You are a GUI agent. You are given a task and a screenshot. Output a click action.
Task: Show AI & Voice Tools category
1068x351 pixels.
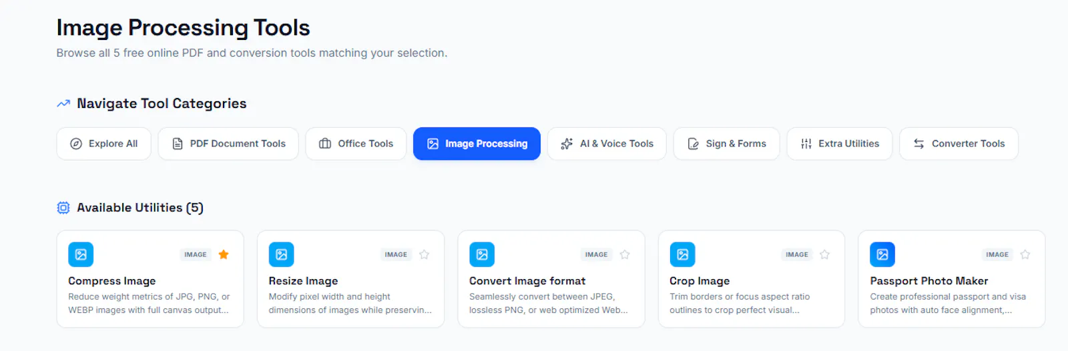click(x=607, y=144)
